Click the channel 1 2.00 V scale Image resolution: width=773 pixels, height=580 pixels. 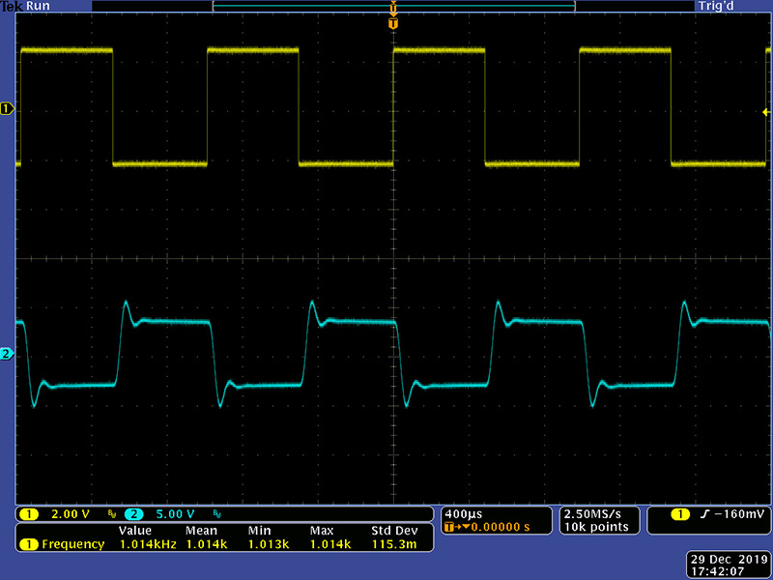(x=70, y=513)
